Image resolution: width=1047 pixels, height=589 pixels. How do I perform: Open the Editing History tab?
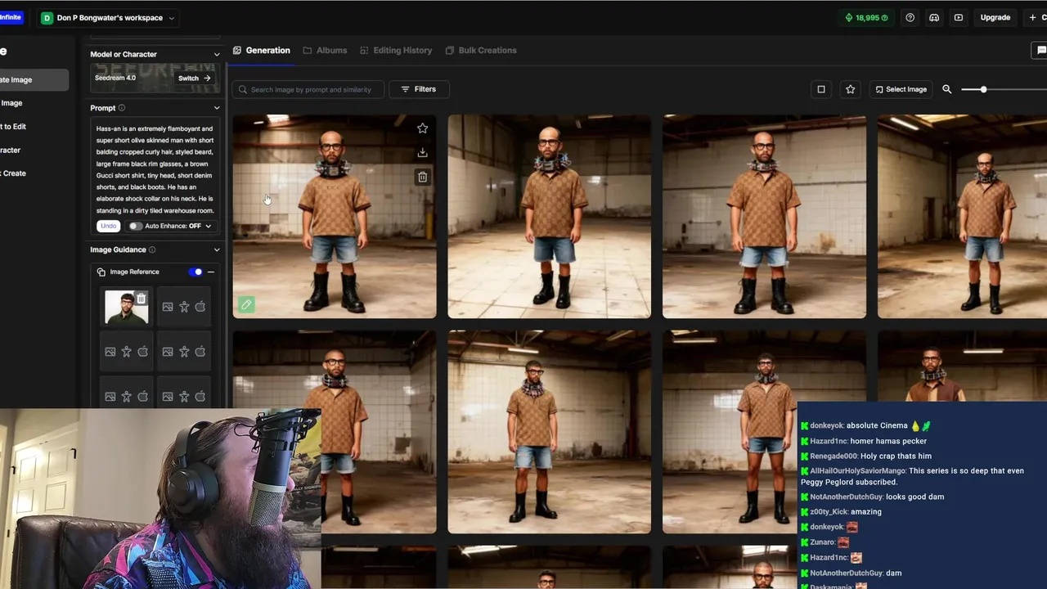[x=396, y=50]
